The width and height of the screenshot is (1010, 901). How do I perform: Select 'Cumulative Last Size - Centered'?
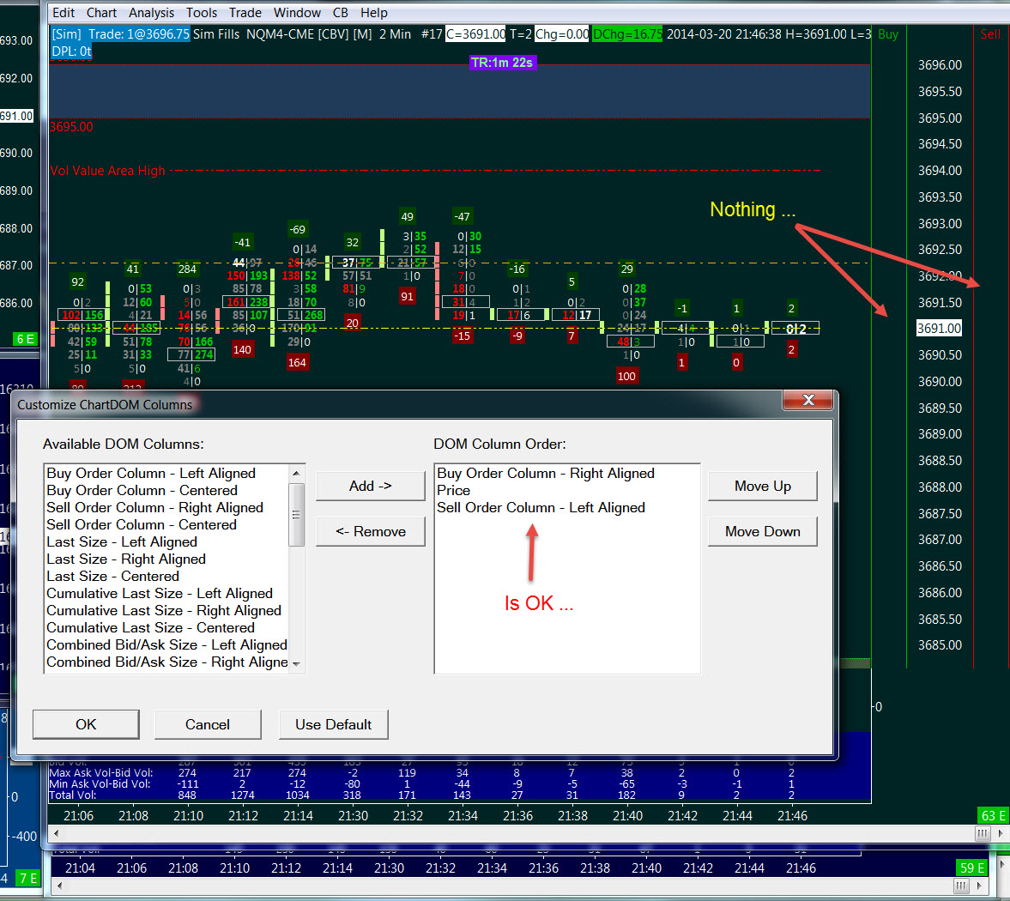(x=150, y=628)
